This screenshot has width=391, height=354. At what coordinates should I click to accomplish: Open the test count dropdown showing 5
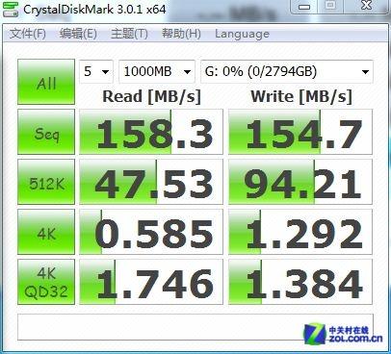coord(96,71)
